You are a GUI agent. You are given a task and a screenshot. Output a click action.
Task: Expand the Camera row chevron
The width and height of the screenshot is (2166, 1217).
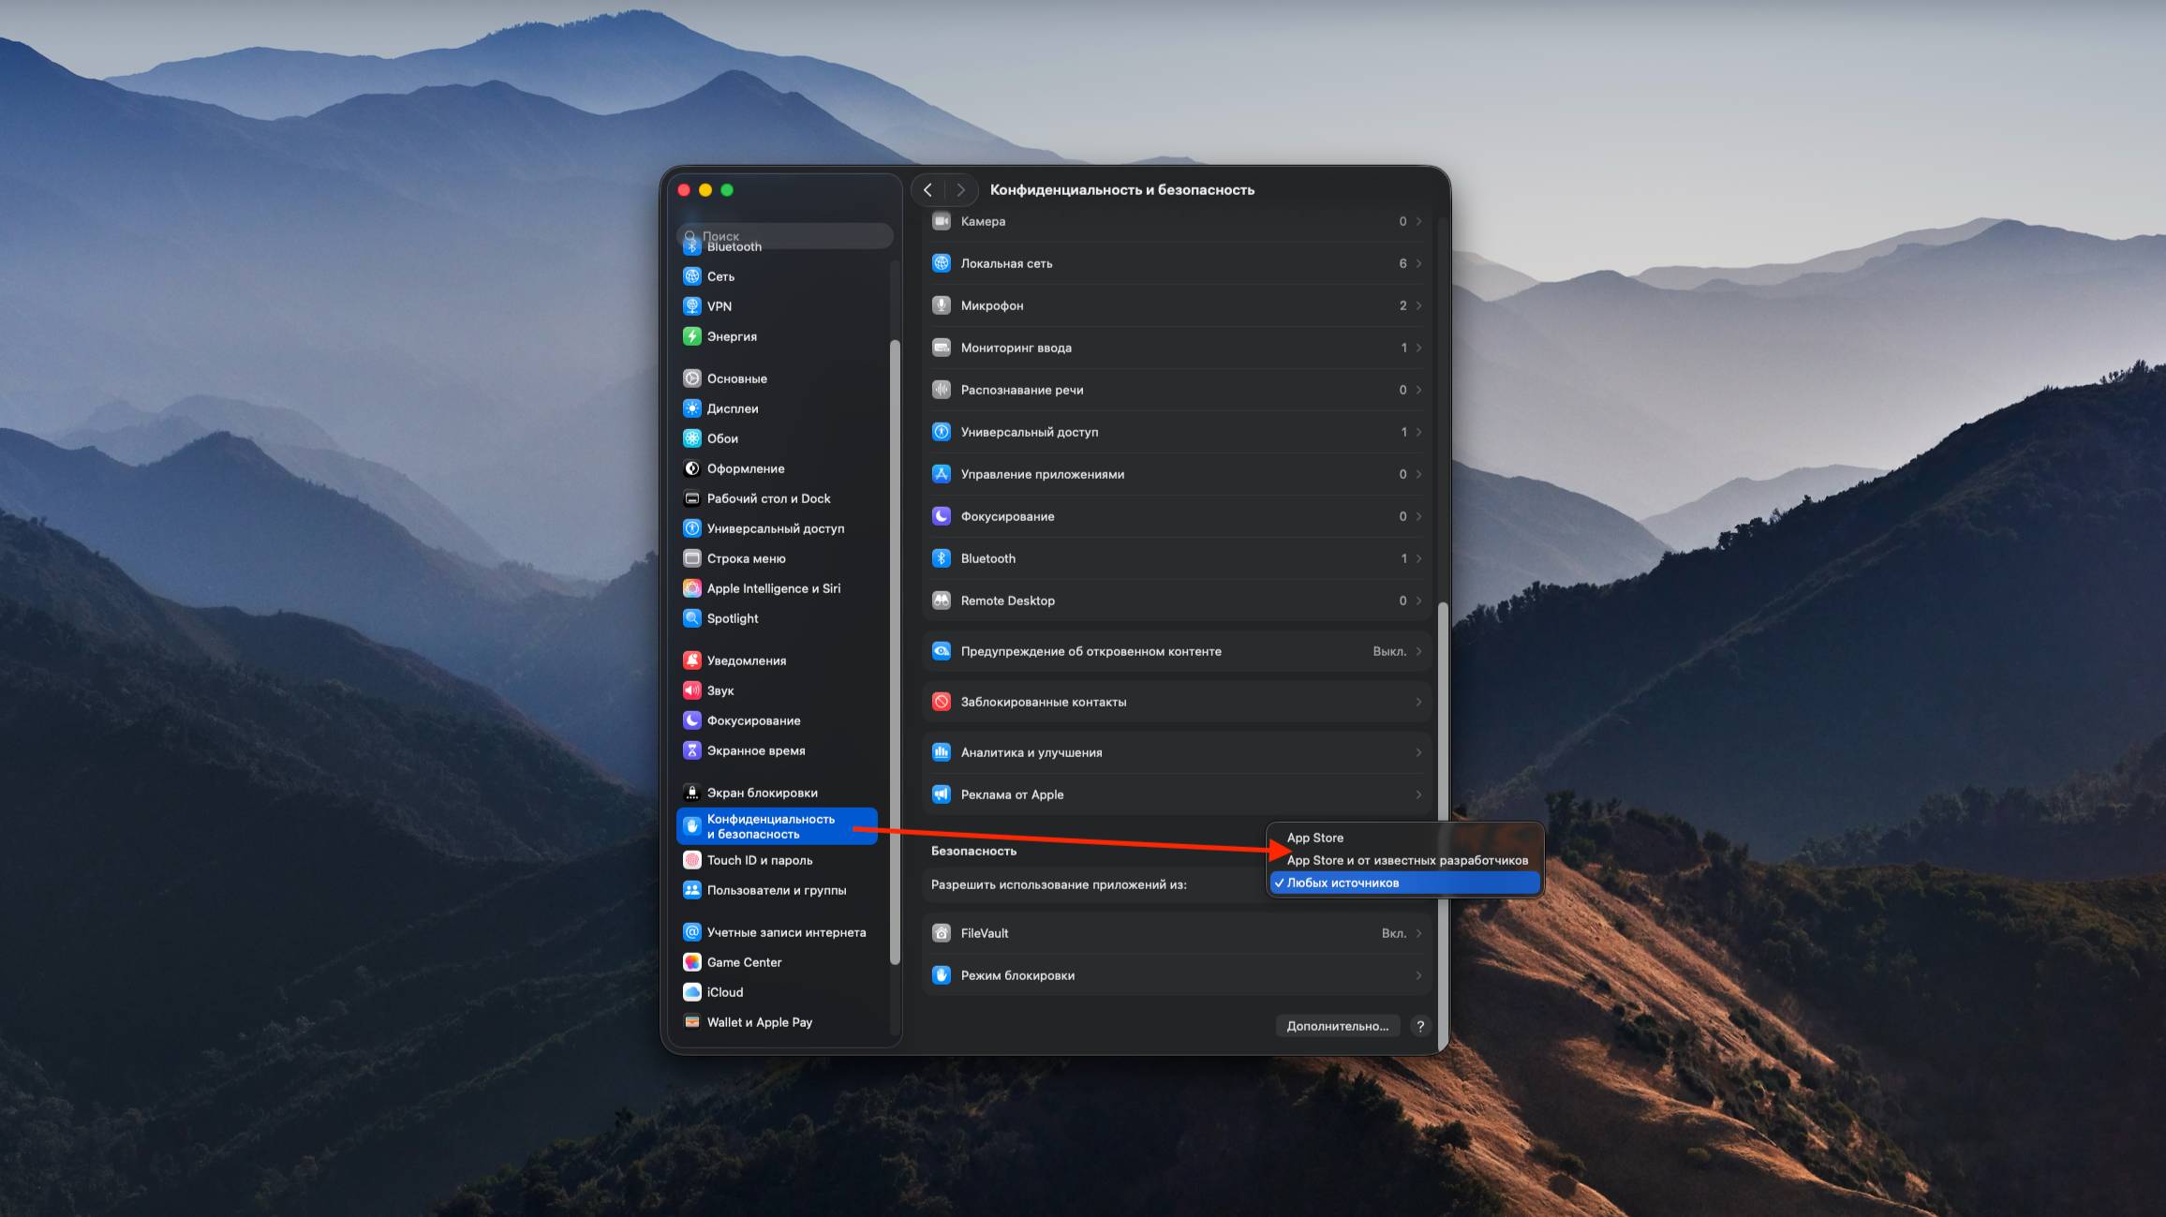pos(1418,221)
